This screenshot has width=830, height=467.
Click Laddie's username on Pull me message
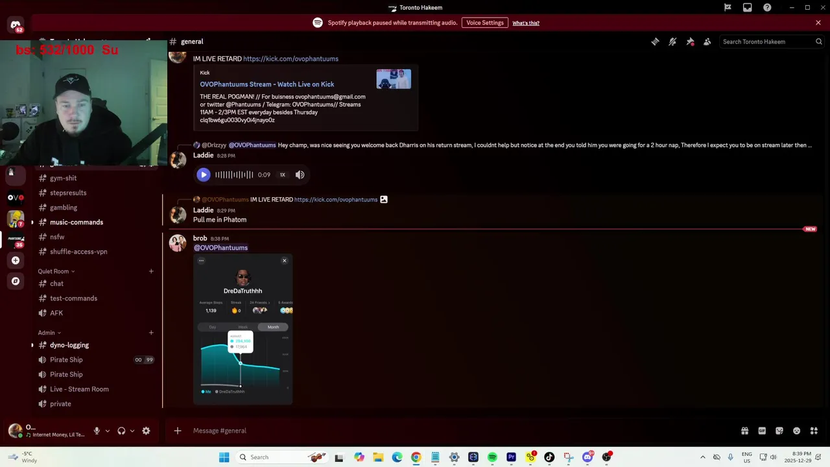pos(203,210)
